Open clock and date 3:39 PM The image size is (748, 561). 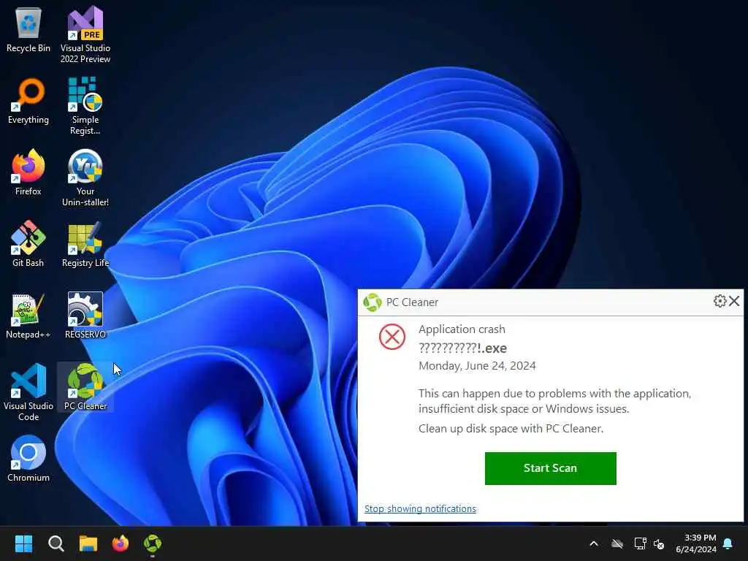point(695,543)
